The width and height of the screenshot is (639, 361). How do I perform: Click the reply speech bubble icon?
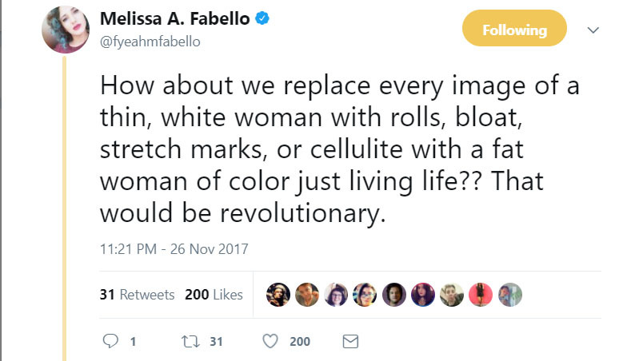pyautogui.click(x=110, y=341)
